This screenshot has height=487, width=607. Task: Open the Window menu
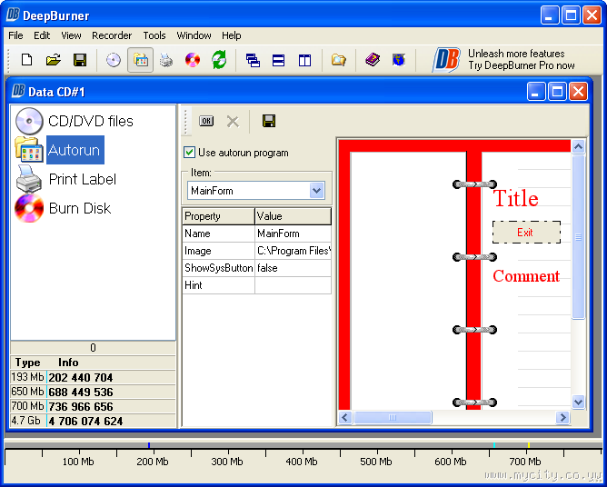click(194, 35)
